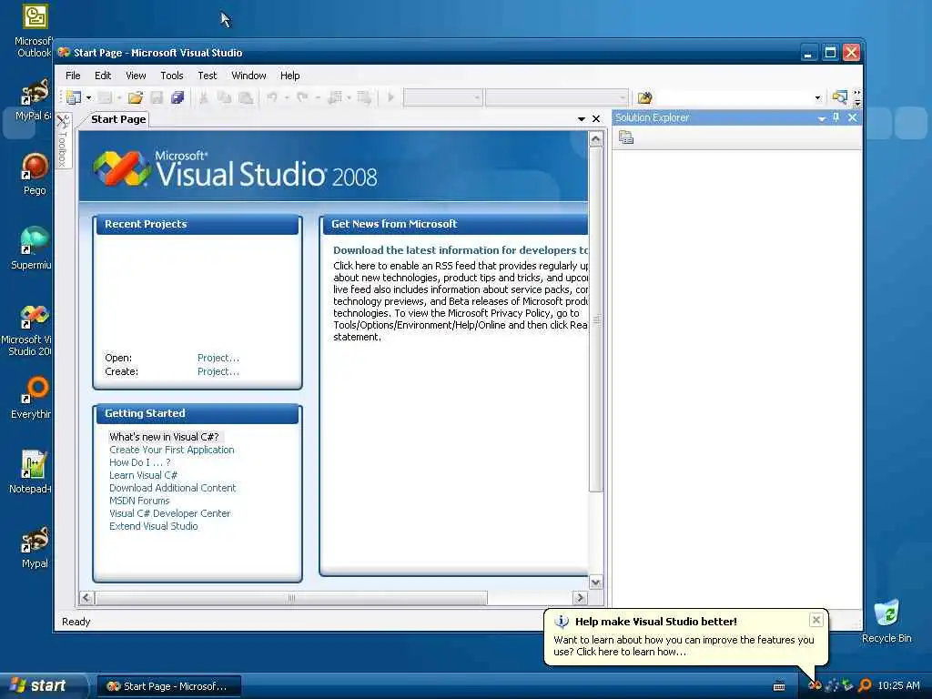This screenshot has width=932, height=699.
Task: Open the Solution Configurations combo box
Action: 443,97
